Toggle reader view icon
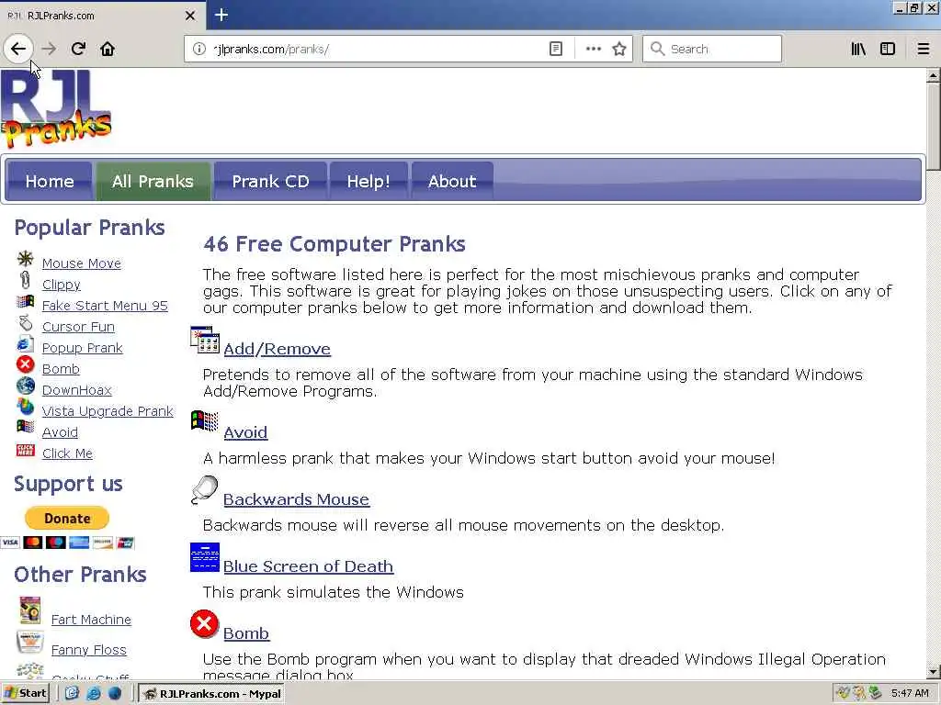Screen dimensions: 941x705 click(556, 49)
